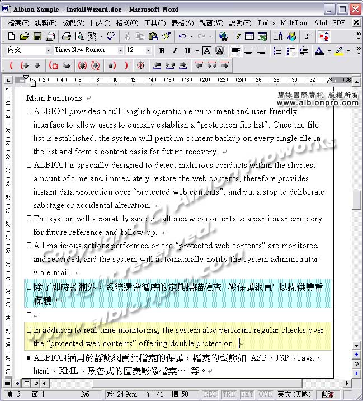The height and width of the screenshot is (401, 363).
Task: Align text left
Action: (x=235, y=51)
